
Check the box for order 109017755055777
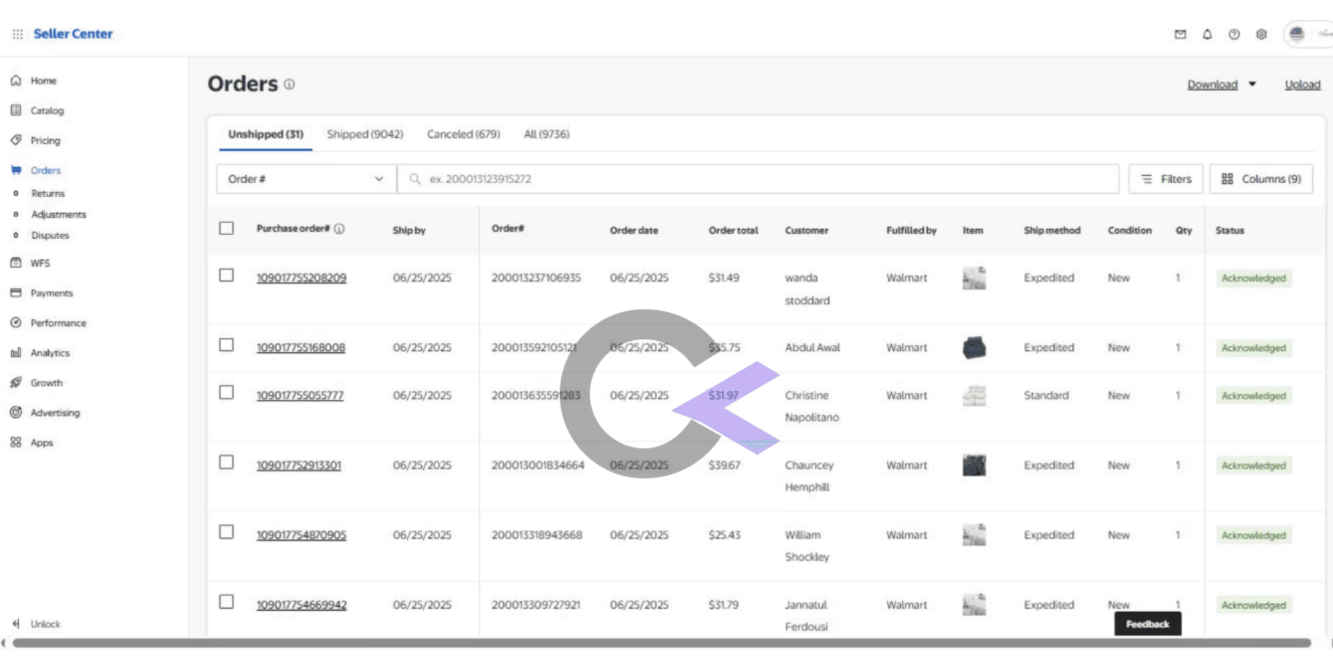(x=227, y=392)
